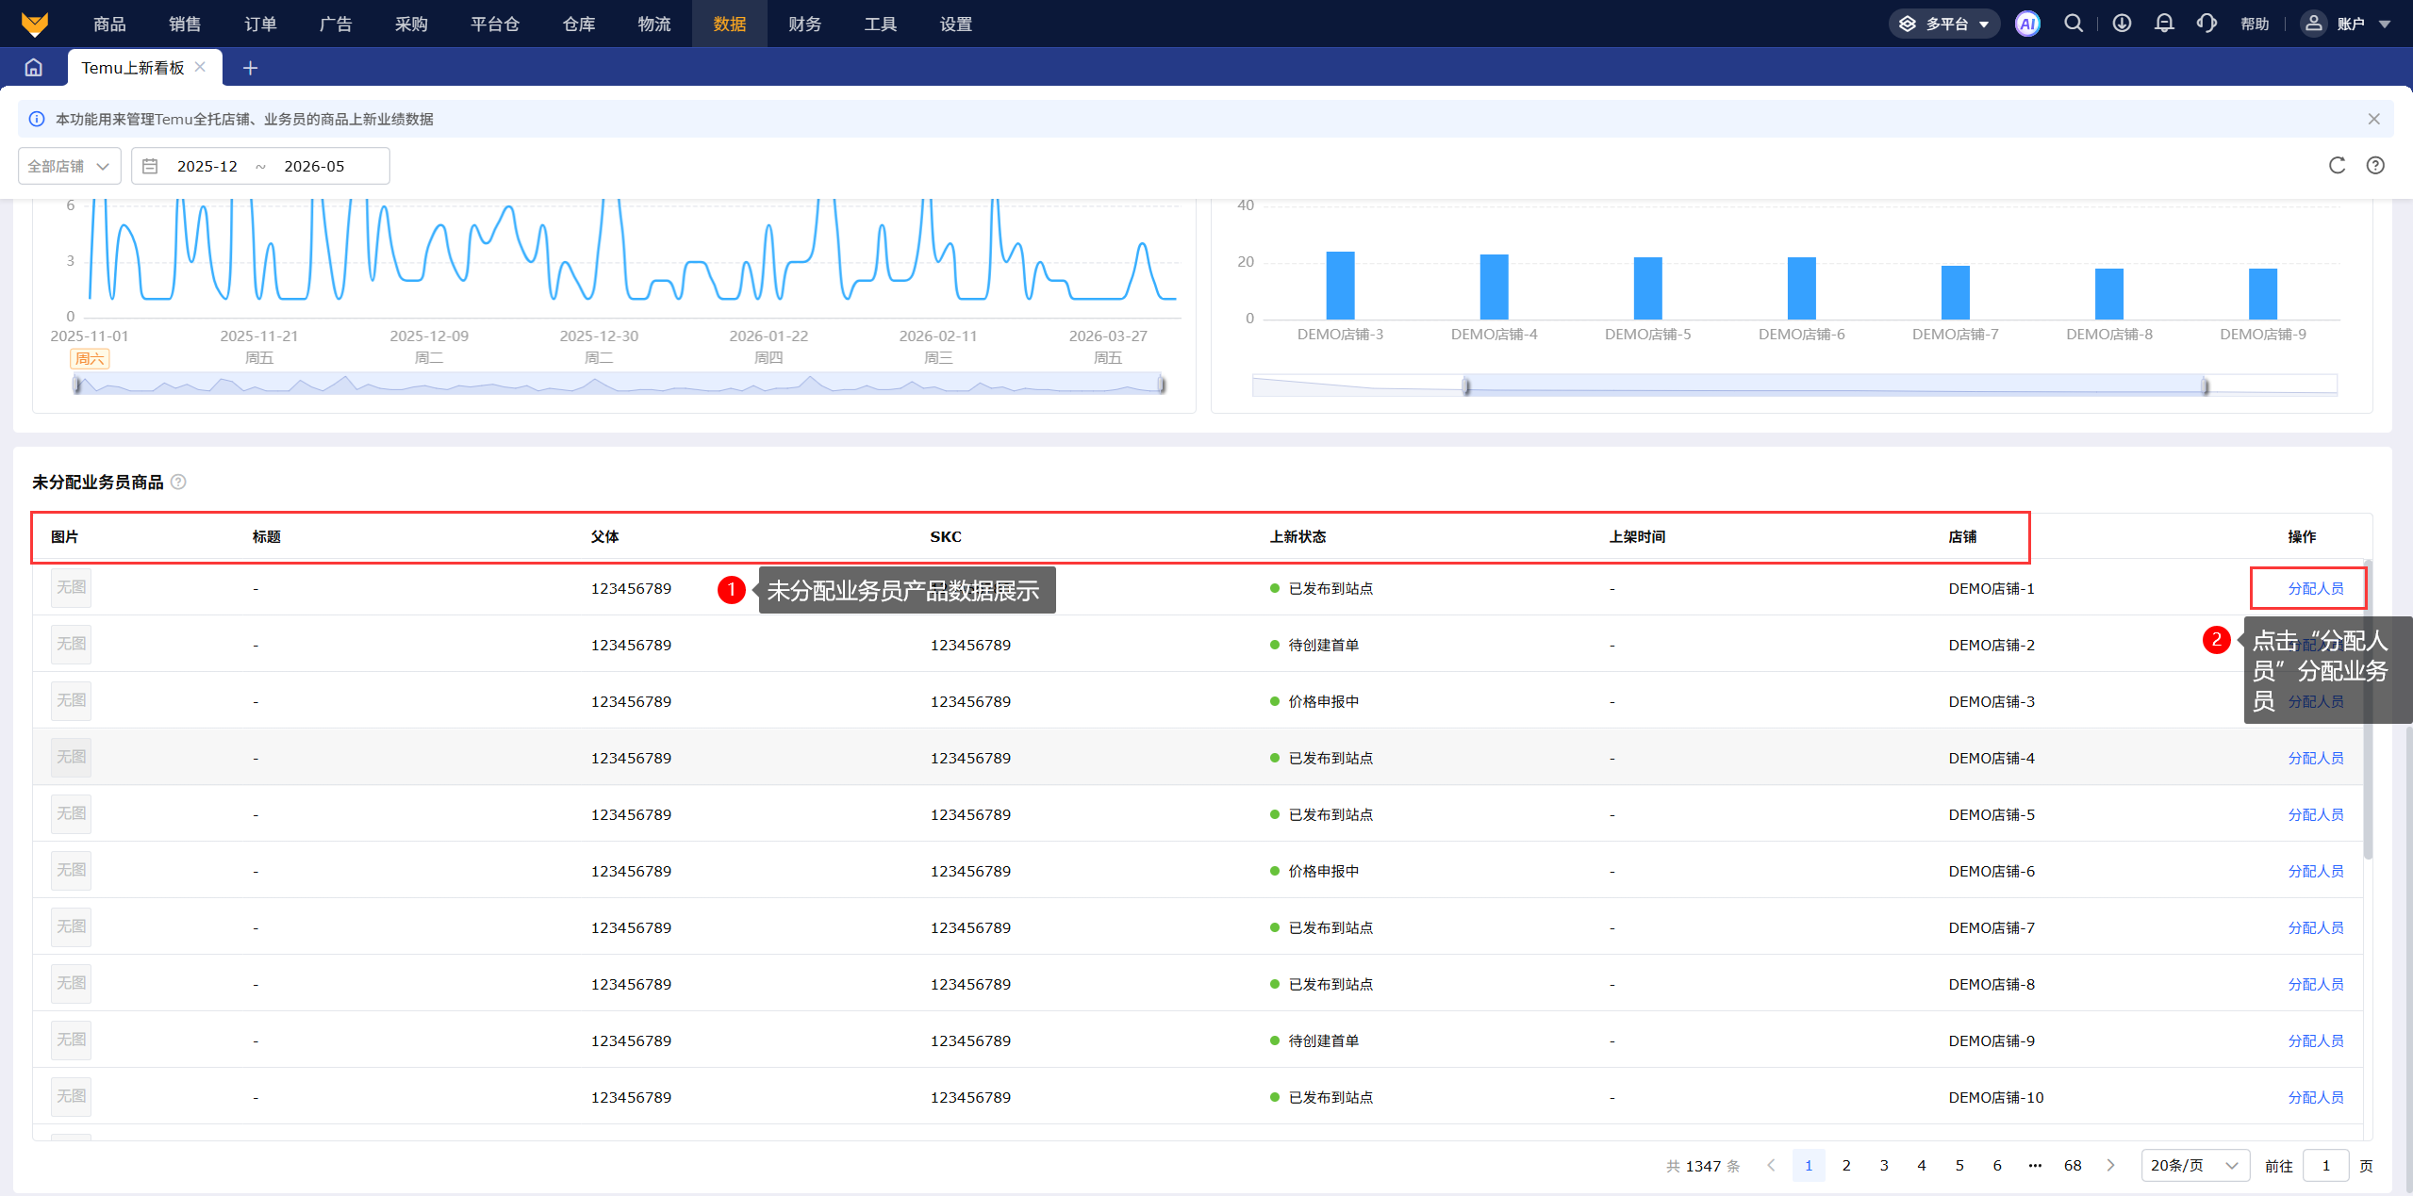This screenshot has height=1196, width=2413.
Task: Click 帮助 help link
Action: coord(2255,24)
